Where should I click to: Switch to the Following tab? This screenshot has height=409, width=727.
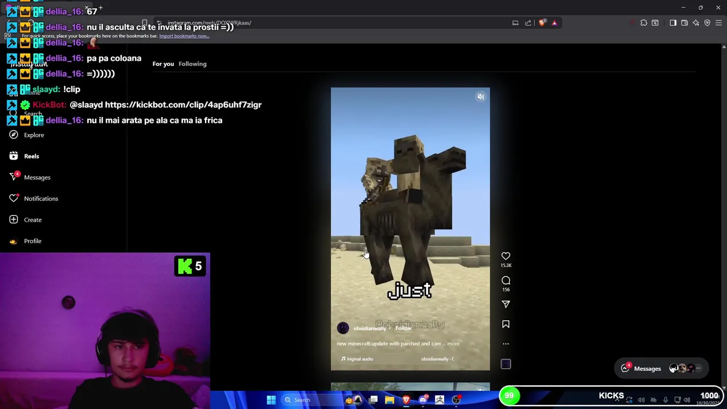point(193,64)
